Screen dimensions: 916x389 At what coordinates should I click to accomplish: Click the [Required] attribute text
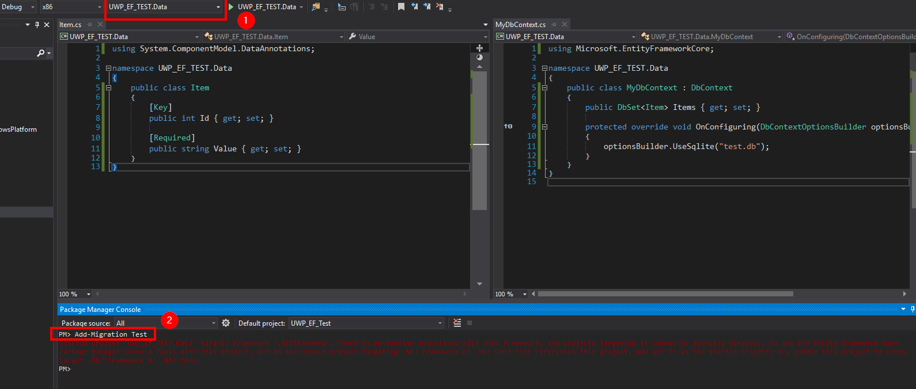(x=172, y=138)
